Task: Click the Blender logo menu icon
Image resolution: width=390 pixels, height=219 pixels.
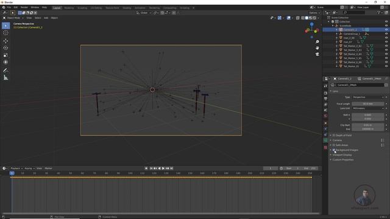Action: pos(4,7)
